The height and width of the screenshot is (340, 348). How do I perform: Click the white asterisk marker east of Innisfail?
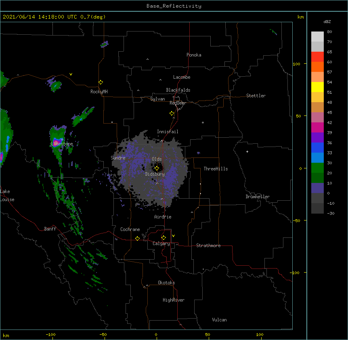[x=203, y=122]
